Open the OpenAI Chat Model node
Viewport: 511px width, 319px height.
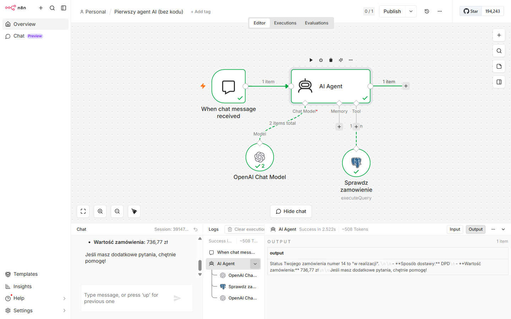(x=260, y=157)
